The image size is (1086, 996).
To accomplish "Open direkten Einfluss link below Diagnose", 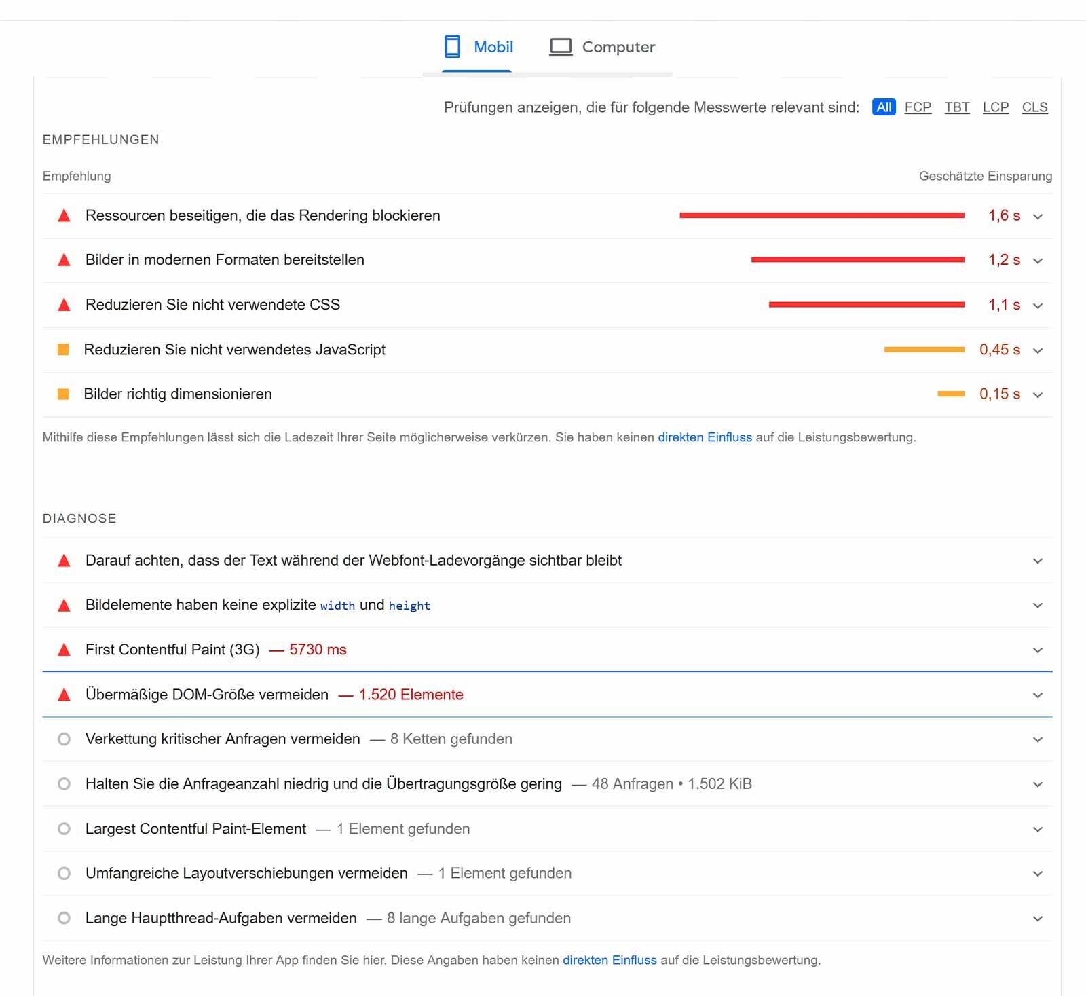I will tap(610, 960).
